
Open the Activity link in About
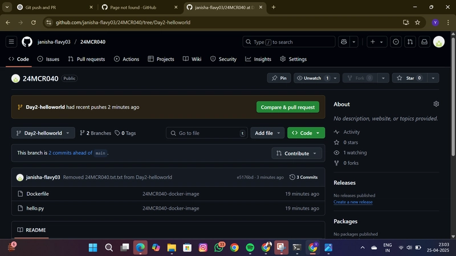[351, 132]
